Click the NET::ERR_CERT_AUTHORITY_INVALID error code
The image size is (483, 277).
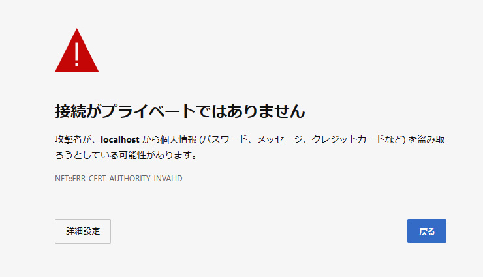119,179
